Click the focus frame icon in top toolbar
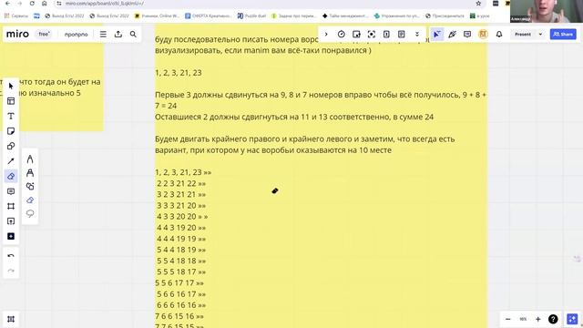The height and width of the screenshot is (328, 583). 372,35
